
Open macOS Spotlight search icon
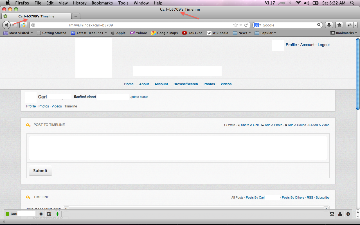[352, 3]
